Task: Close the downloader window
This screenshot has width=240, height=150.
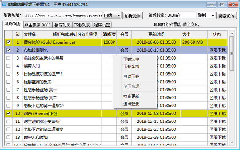Action: point(233,4)
